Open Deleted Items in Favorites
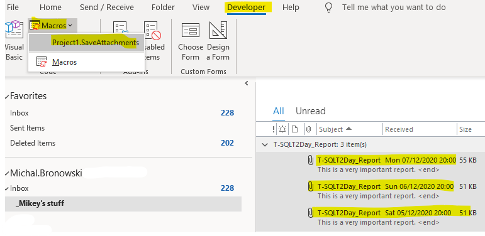 coord(33,143)
